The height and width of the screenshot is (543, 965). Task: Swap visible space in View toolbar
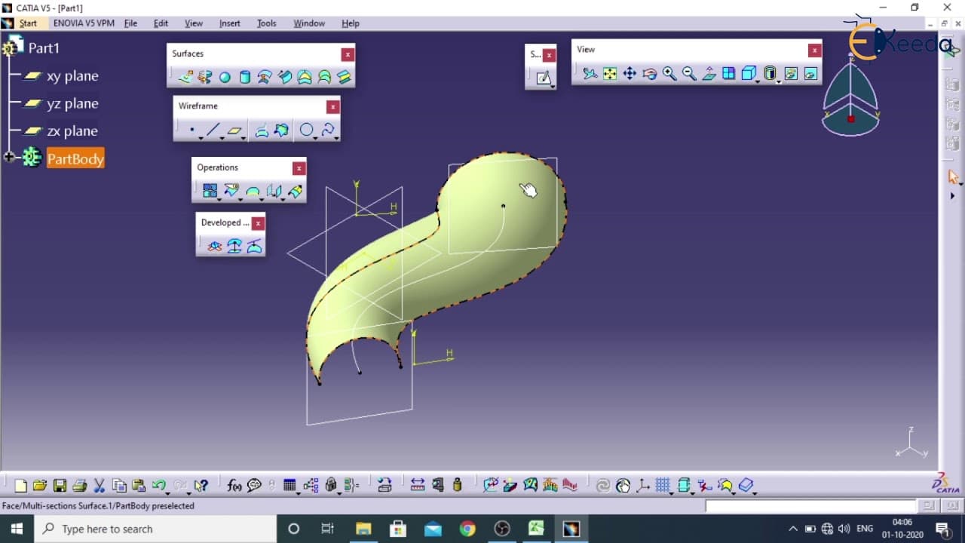click(810, 73)
